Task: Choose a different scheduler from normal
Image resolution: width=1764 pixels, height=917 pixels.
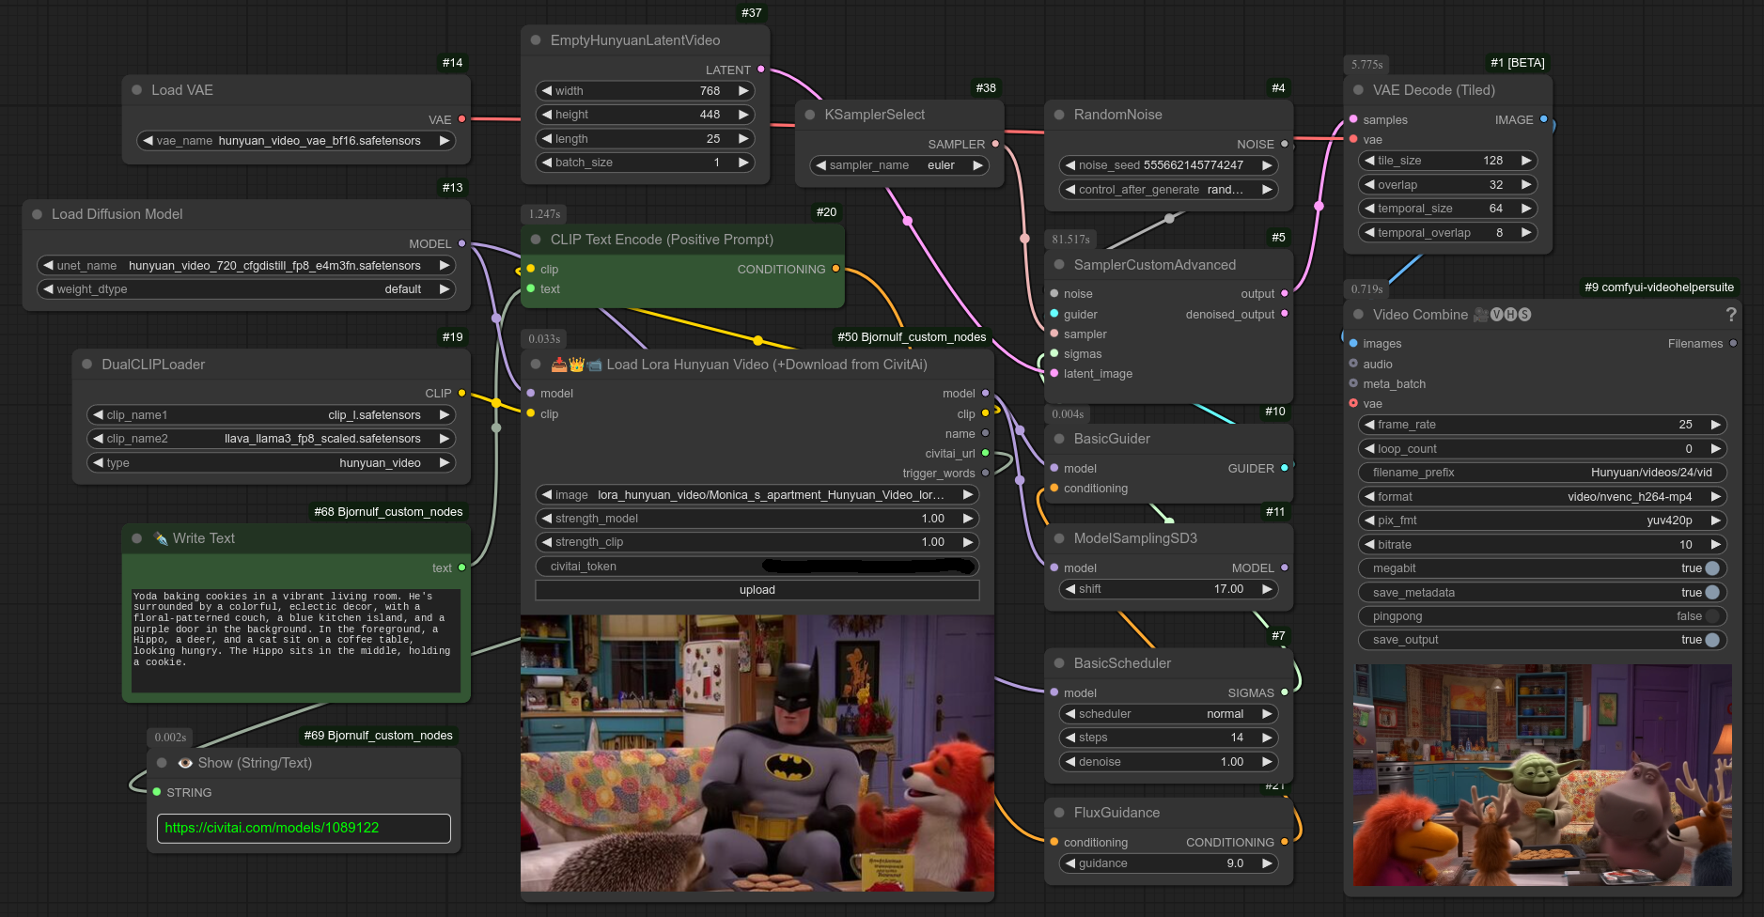Action: [1168, 714]
